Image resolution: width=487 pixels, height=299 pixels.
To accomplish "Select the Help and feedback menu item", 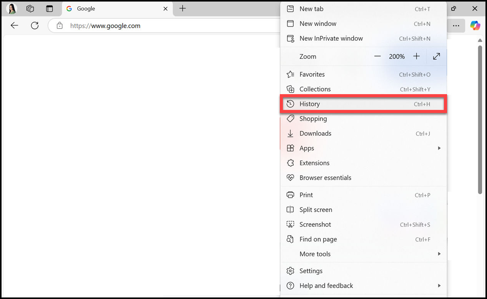I will 364,286.
